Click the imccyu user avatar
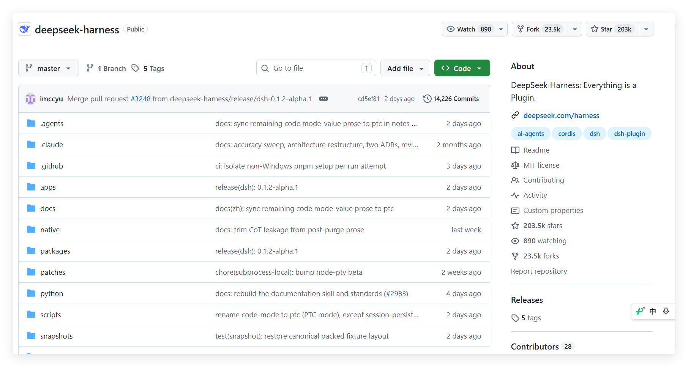The width and height of the screenshot is (688, 367). point(30,99)
